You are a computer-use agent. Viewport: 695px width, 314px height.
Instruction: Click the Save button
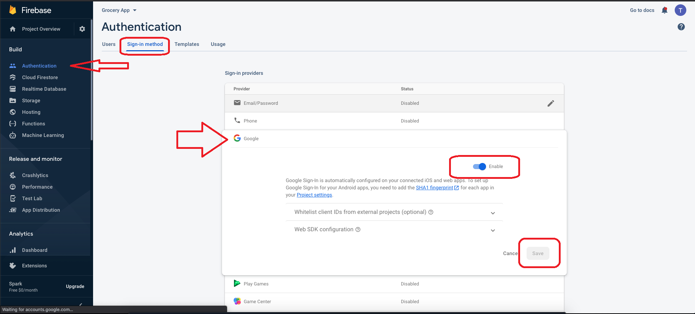click(x=537, y=253)
